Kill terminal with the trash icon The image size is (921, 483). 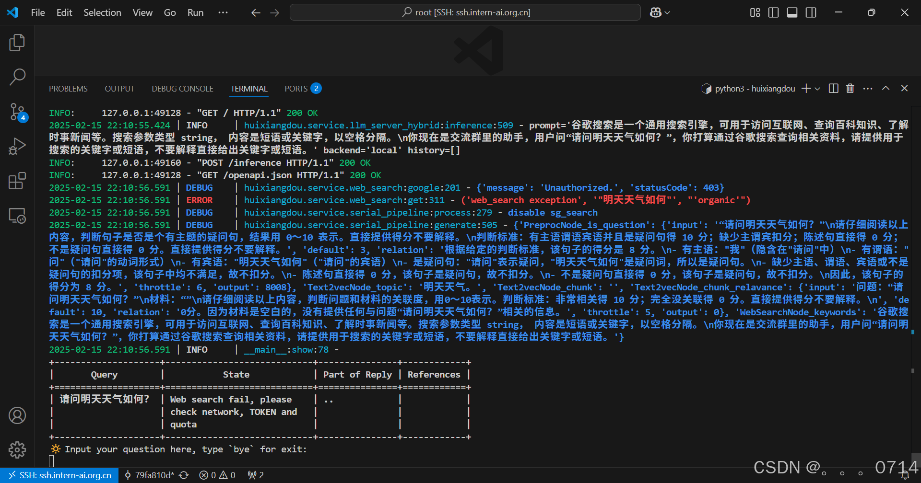pyautogui.click(x=850, y=89)
